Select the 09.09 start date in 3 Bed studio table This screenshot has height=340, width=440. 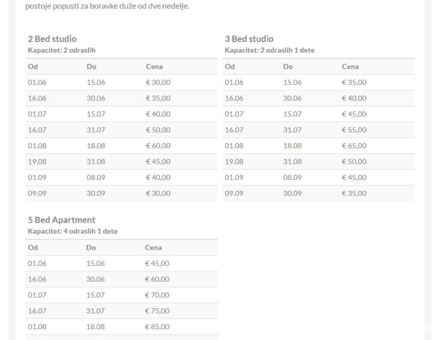coord(234,193)
